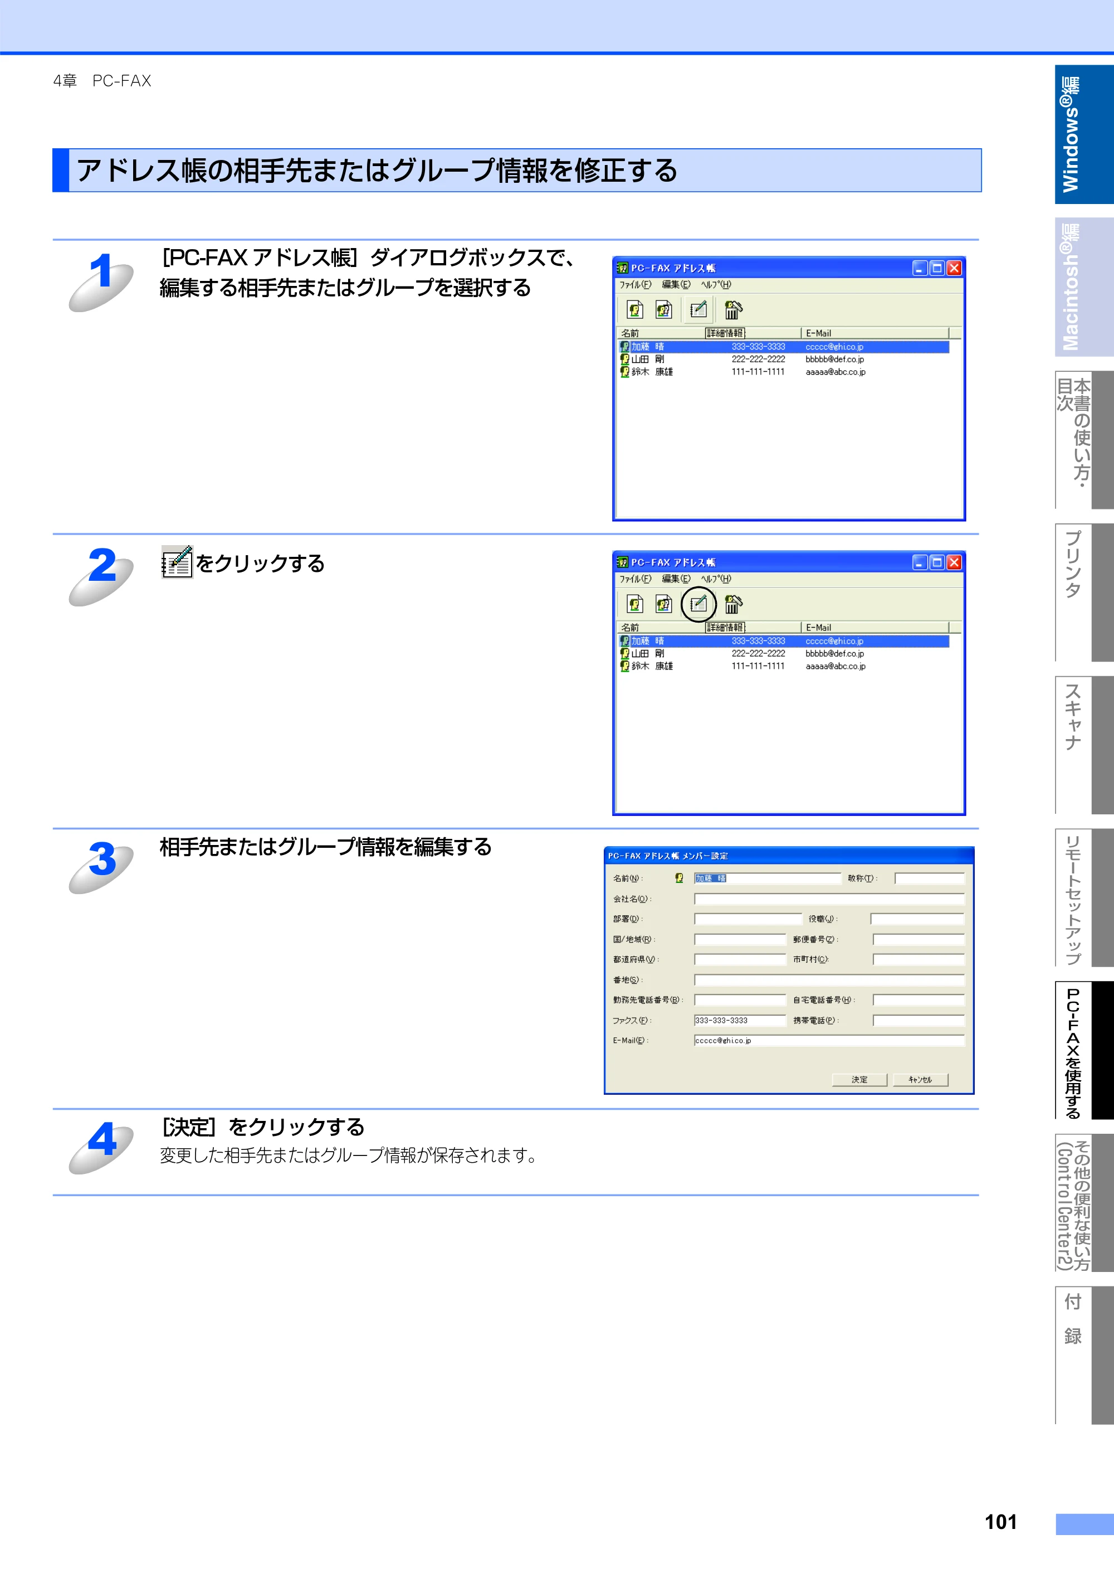Click E-Mail column header in step 2 address book
The height and width of the screenshot is (1578, 1114).
[875, 628]
